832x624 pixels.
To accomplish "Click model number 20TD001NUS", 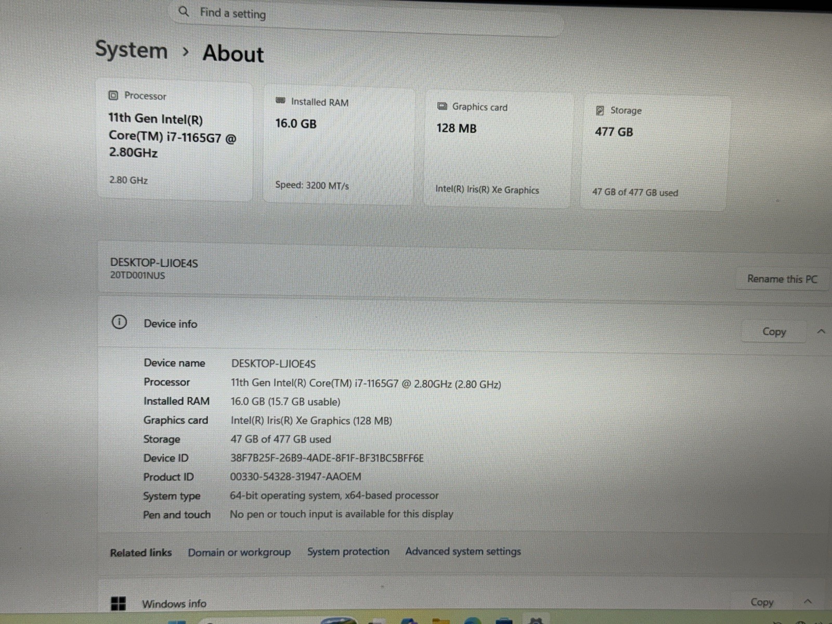I will click(x=137, y=275).
